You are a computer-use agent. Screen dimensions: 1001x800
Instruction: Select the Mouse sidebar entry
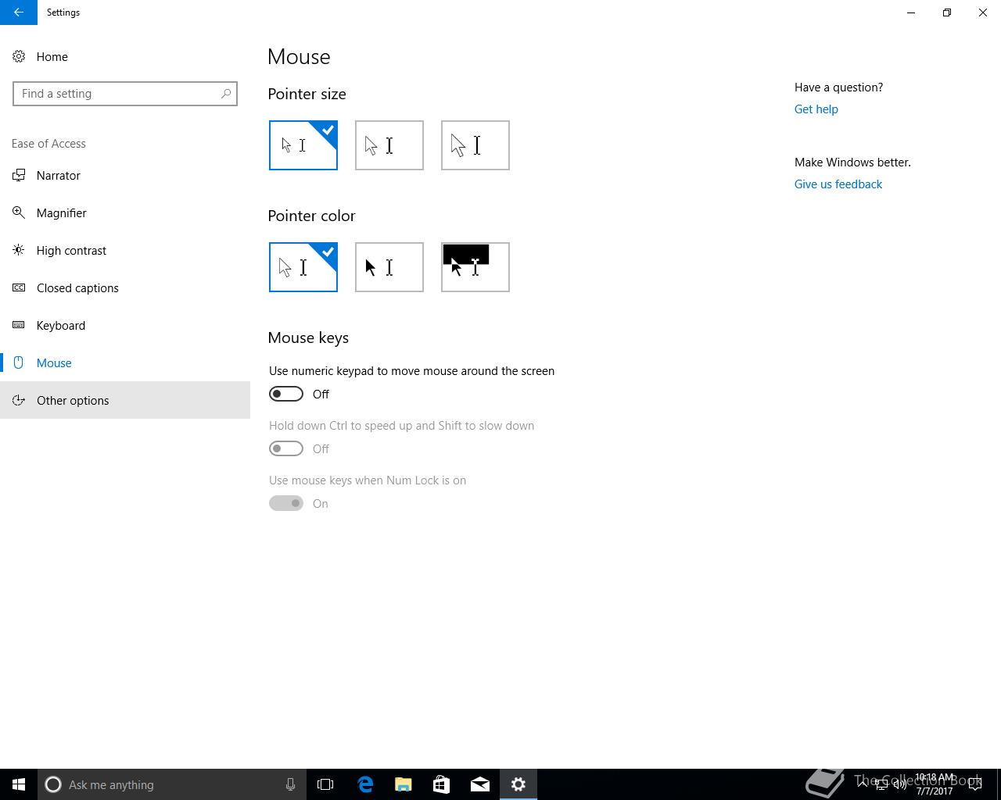125,363
